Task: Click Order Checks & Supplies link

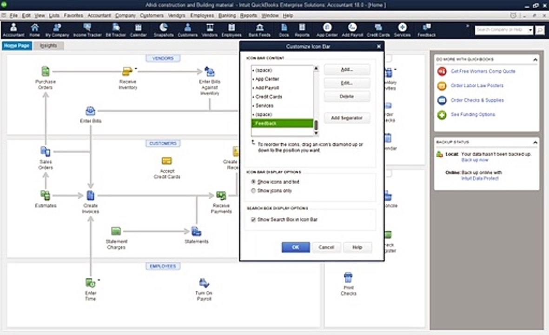Action: [477, 100]
